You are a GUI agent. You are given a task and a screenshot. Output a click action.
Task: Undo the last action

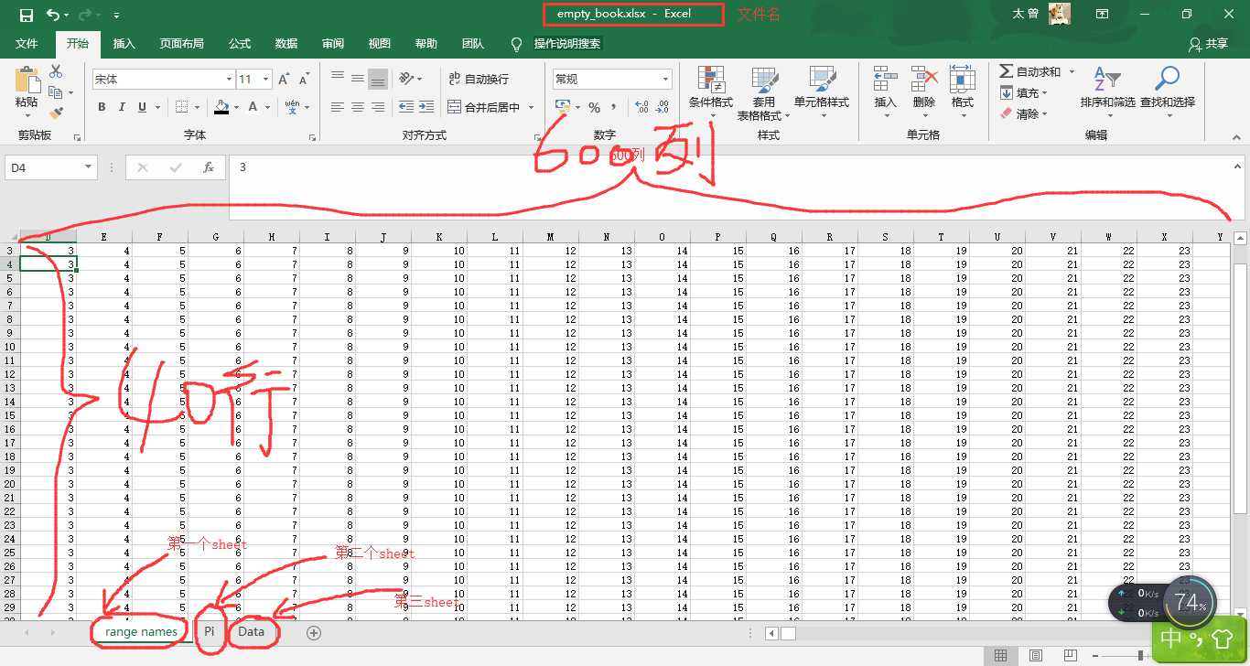(53, 15)
